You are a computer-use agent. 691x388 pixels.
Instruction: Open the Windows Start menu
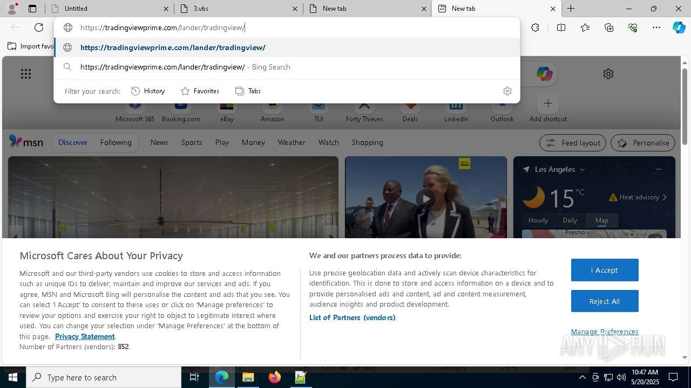pyautogui.click(x=12, y=377)
